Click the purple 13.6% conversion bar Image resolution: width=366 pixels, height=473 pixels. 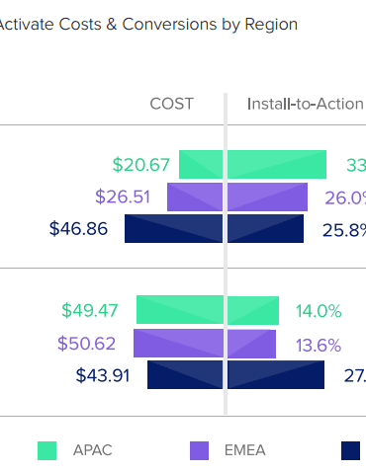(x=251, y=344)
